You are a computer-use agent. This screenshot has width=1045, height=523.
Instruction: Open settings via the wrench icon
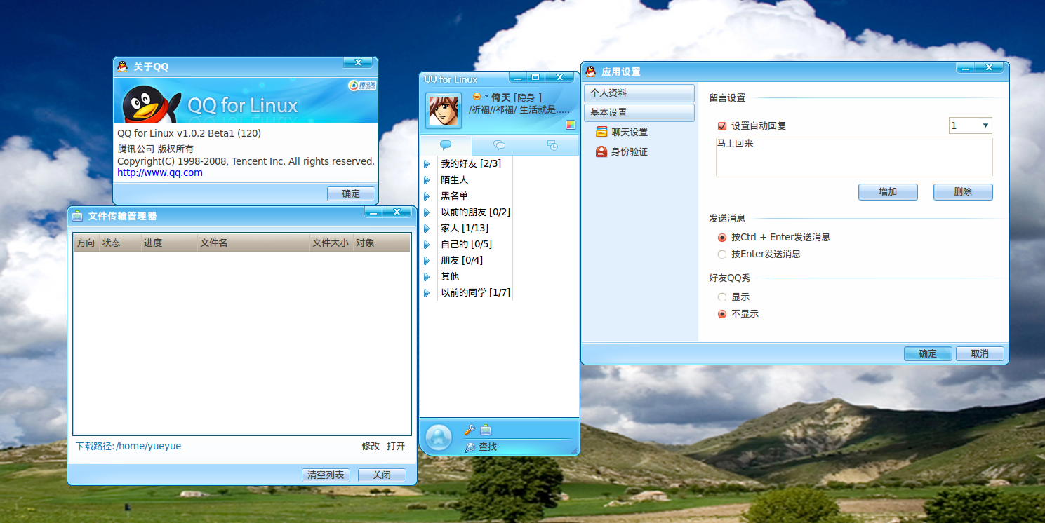[x=470, y=430]
